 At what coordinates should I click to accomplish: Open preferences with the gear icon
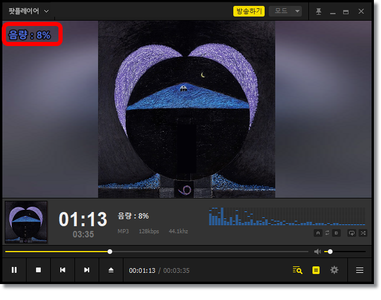(x=334, y=270)
